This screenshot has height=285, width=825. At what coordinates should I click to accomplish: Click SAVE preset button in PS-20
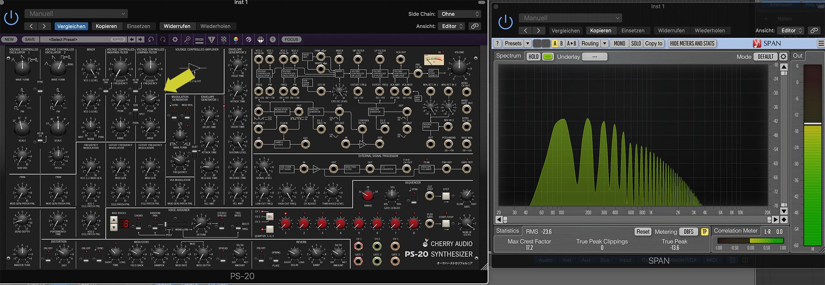point(30,40)
